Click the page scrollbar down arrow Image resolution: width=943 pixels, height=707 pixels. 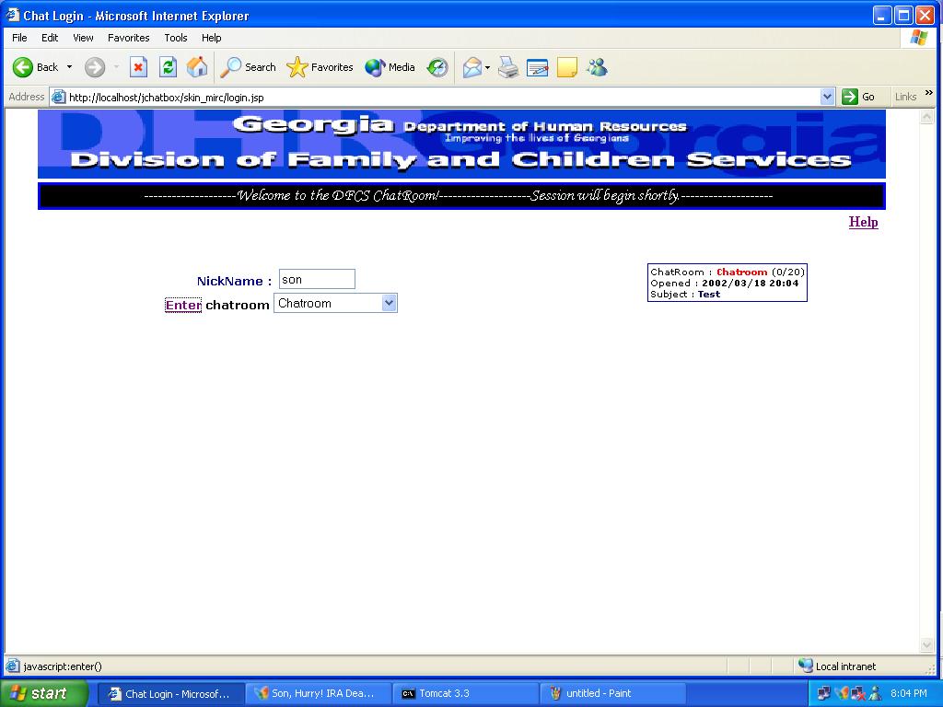coord(926,645)
